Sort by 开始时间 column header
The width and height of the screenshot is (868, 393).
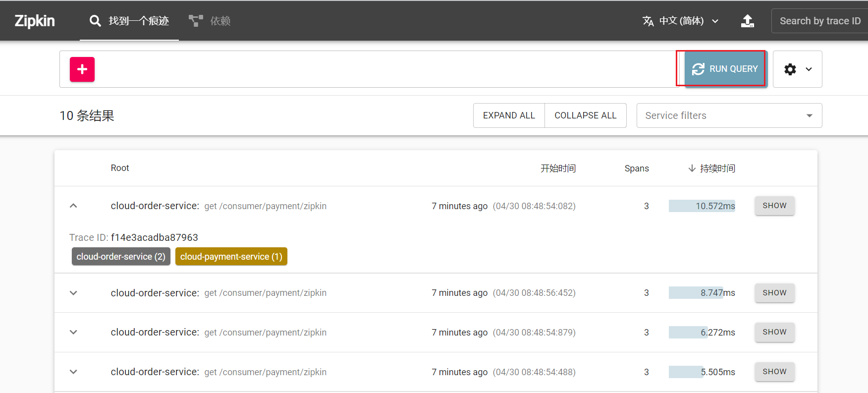coord(558,168)
